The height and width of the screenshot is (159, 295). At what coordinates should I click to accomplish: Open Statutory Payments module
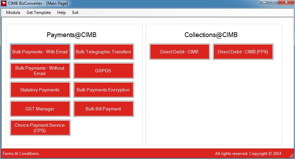pos(40,90)
